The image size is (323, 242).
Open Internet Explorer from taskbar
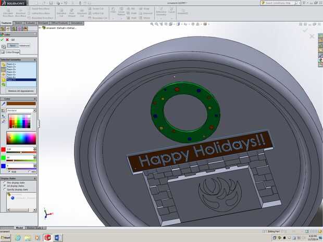click(x=18, y=238)
